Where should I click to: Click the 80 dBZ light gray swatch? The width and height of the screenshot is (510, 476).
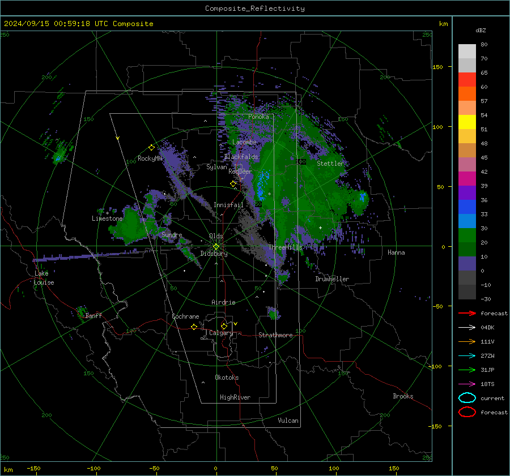click(x=467, y=51)
